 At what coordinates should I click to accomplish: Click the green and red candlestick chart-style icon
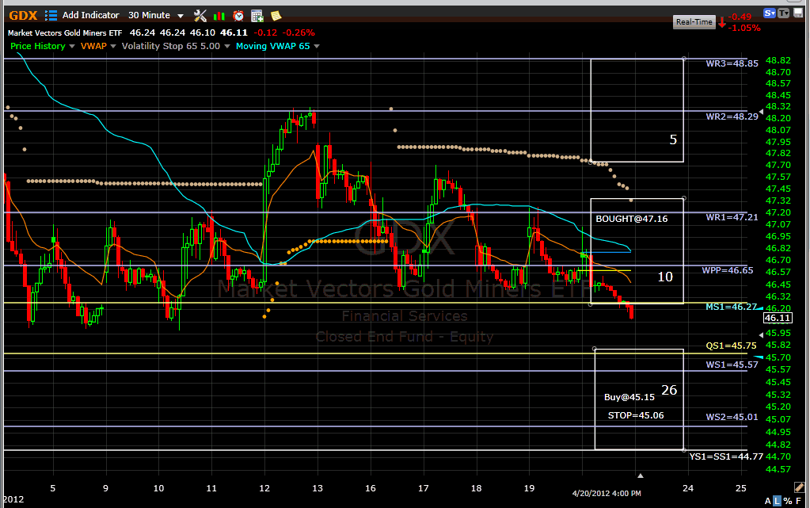219,16
